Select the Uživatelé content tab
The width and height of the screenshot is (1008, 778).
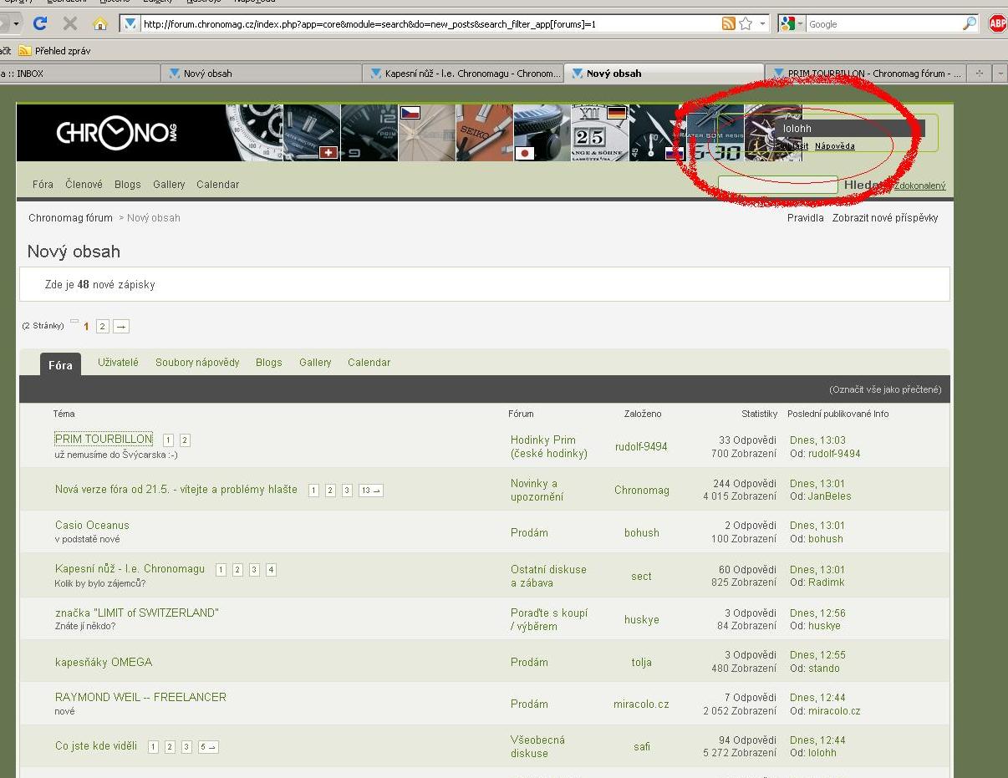click(118, 363)
